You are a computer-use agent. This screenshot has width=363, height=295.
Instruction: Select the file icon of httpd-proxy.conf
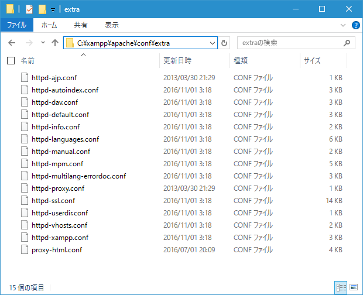pyautogui.click(x=25, y=188)
